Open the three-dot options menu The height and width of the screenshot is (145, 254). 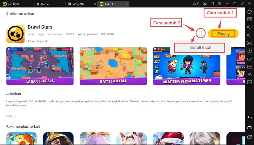point(201,34)
